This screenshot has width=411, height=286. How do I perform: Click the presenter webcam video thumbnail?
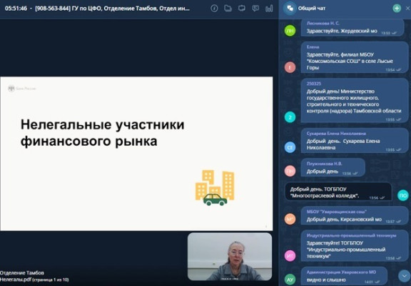230,256
